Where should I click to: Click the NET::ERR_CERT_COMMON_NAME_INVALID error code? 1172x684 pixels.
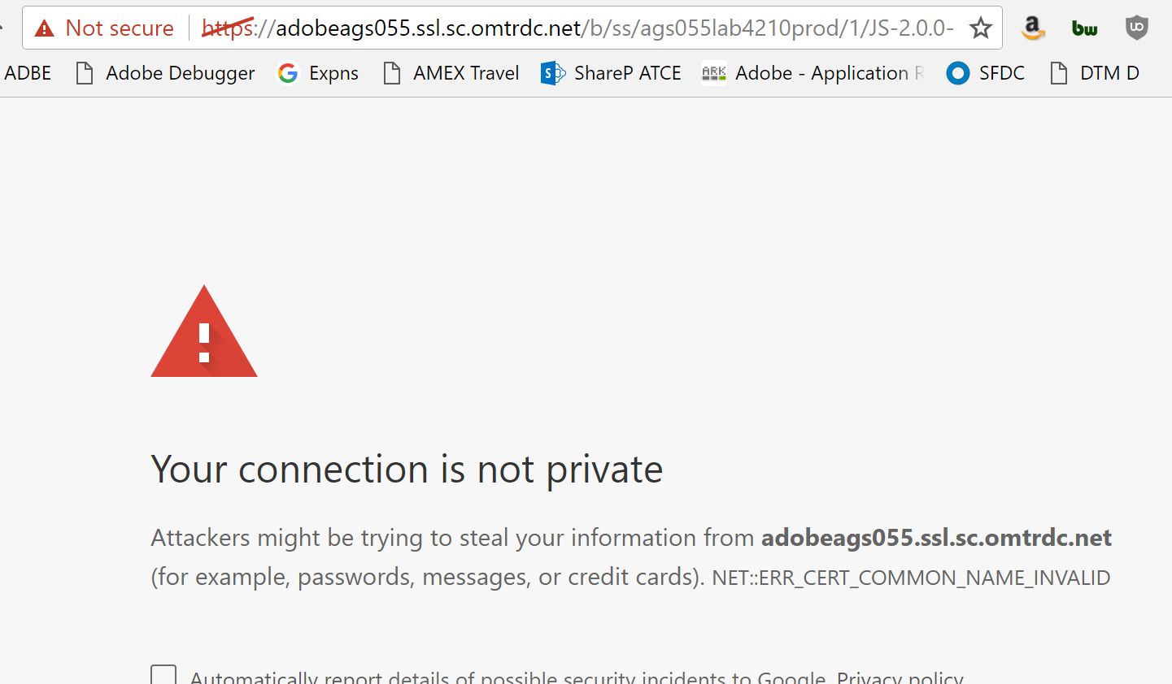point(911,578)
